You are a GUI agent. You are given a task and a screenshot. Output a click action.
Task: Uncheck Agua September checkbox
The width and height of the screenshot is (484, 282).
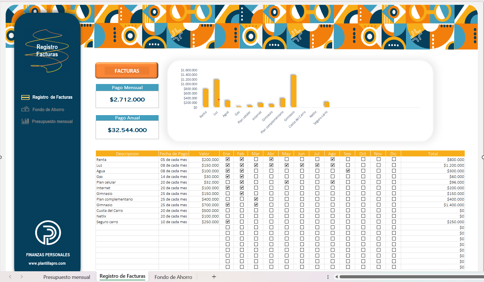[x=348, y=171]
